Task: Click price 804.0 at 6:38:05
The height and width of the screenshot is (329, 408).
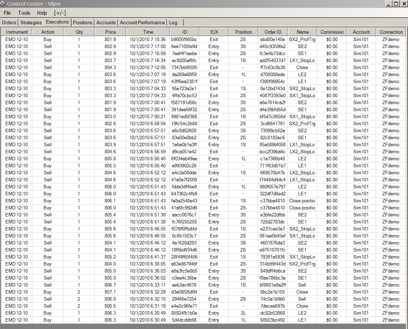Action: pos(110,264)
